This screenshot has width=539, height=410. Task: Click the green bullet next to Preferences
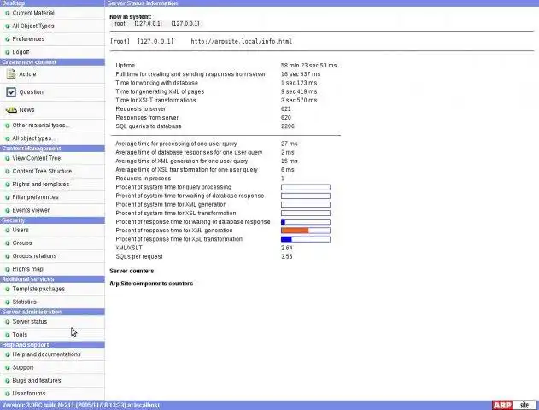(x=7, y=39)
